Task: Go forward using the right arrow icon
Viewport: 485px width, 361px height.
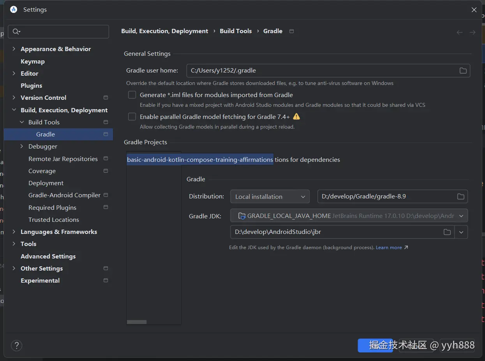Action: (x=473, y=32)
